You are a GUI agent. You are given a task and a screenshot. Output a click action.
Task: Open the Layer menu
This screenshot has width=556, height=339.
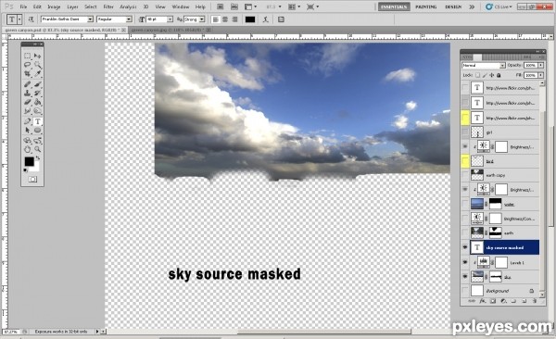point(72,6)
